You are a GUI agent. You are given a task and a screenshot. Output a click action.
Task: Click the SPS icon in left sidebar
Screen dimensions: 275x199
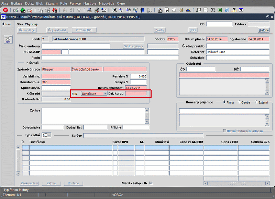click(8, 40)
